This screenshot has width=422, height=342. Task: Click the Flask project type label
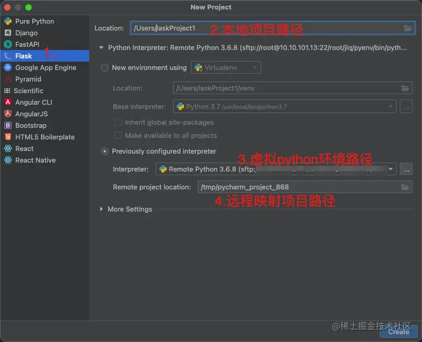tap(23, 56)
